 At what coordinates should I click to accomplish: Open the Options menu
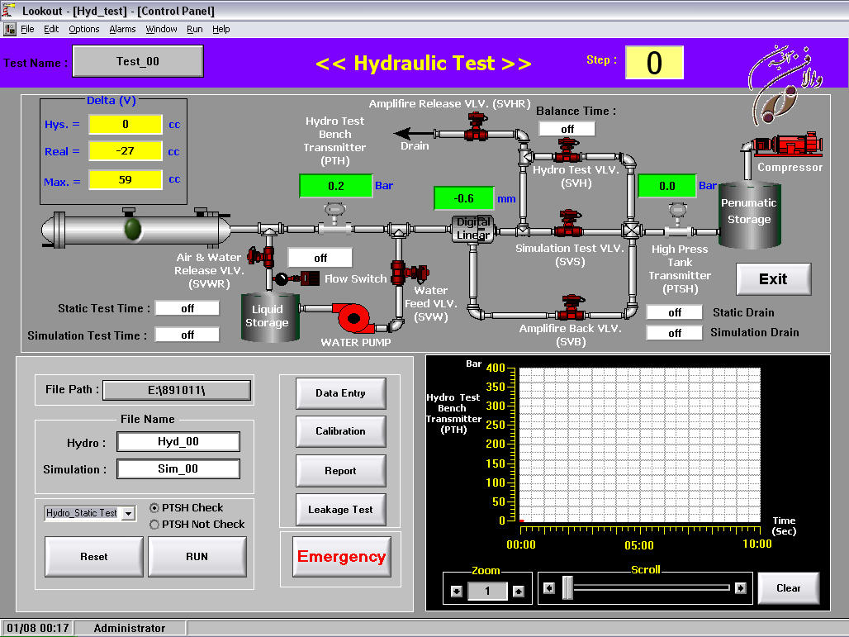tap(83, 29)
